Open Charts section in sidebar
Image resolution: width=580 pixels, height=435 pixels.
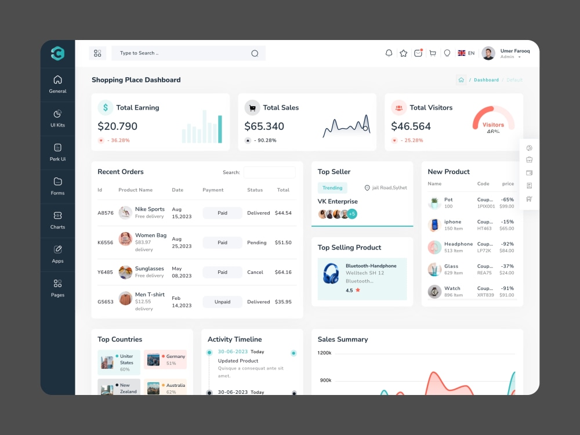[x=57, y=220]
